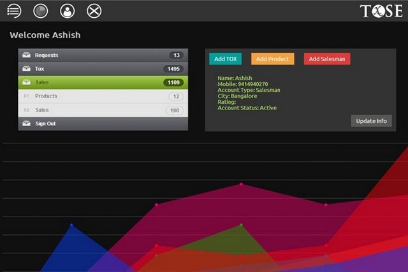Viewport: 408px width, 272px height.
Task: Click the green series peak data point
Action: (x=241, y=225)
